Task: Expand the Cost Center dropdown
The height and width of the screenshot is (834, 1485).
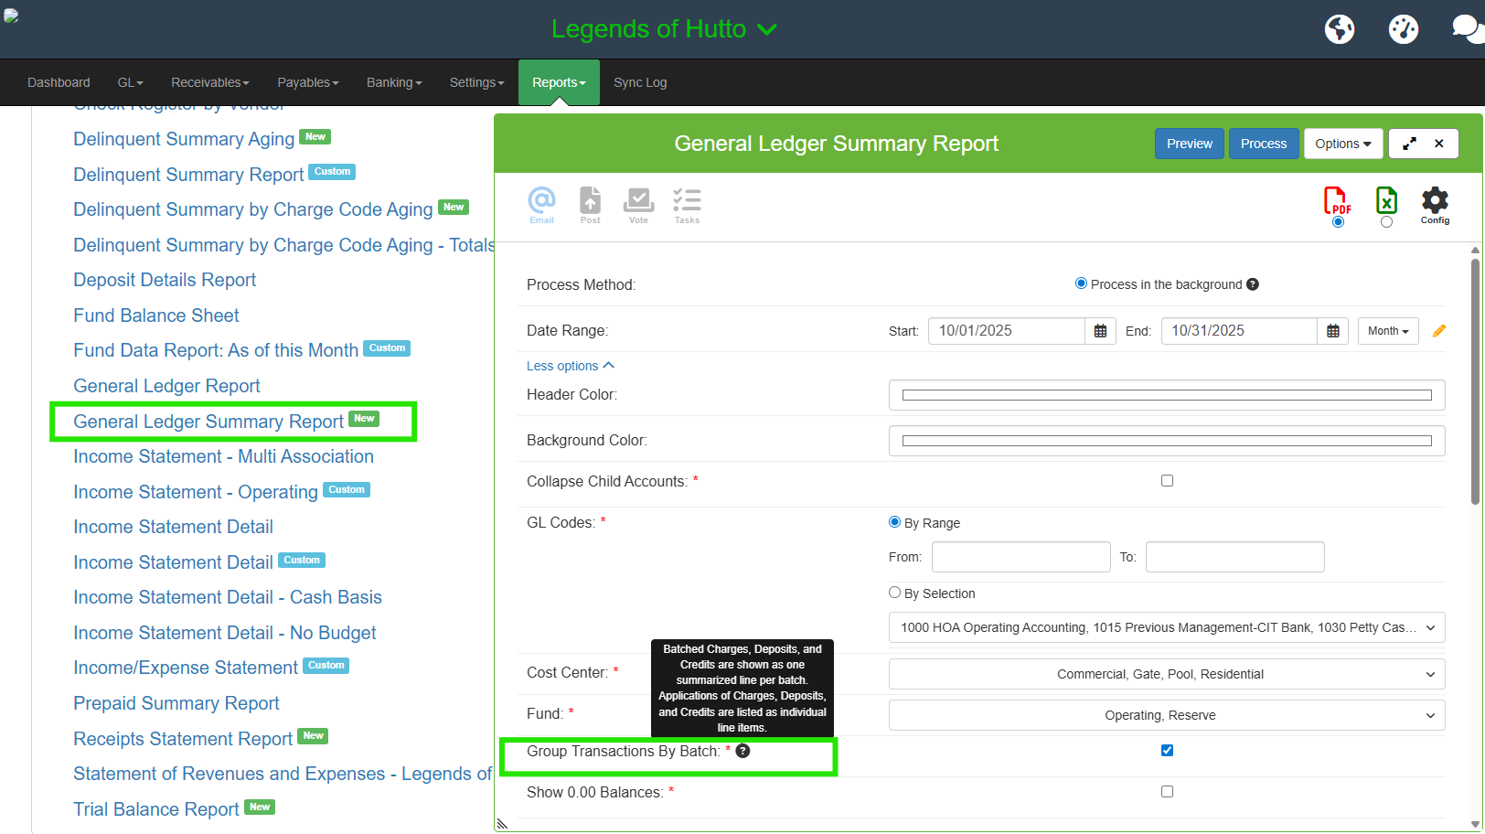Action: point(1166,674)
